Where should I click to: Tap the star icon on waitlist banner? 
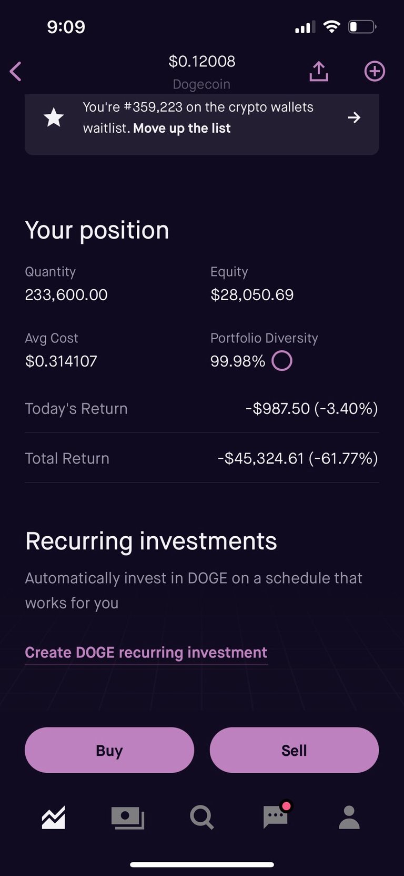click(54, 117)
